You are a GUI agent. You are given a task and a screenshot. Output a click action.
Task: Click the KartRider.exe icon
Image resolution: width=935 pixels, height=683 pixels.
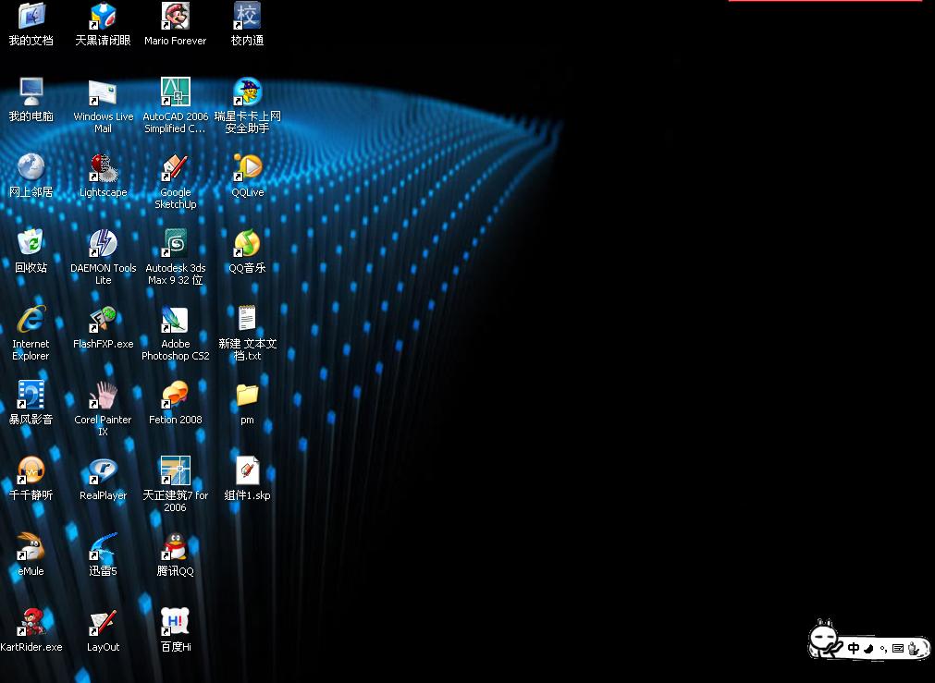point(31,624)
